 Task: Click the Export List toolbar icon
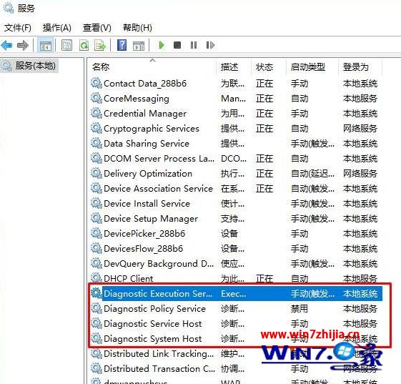100,46
